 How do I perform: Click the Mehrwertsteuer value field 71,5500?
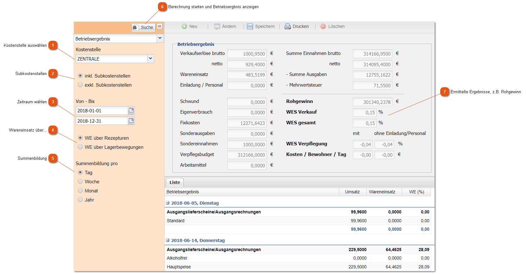(372, 85)
